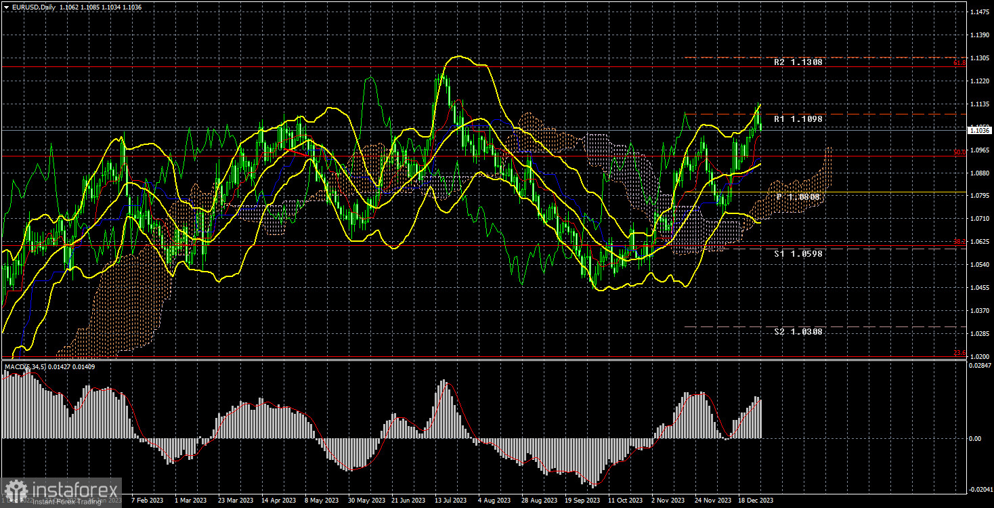
Task: Click the triangle arrow before EURUSD,Daily title
Action: pyautogui.click(x=6, y=6)
